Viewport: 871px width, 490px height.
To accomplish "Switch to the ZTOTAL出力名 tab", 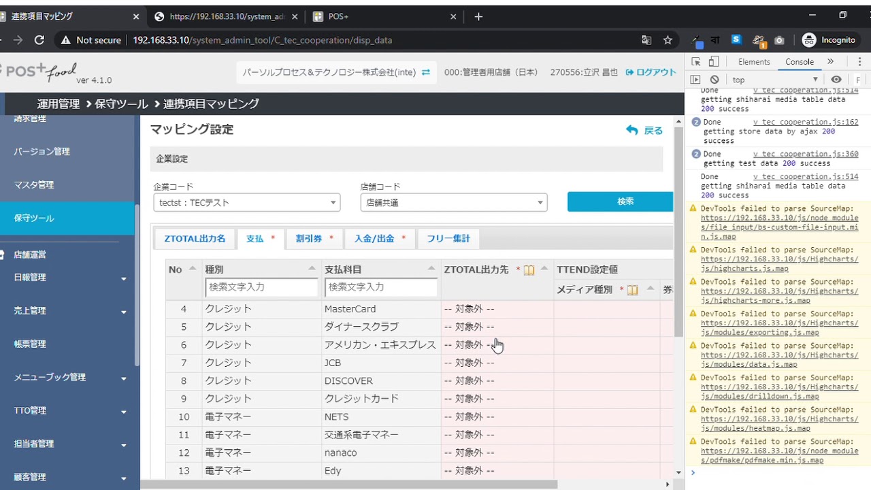I will (195, 239).
